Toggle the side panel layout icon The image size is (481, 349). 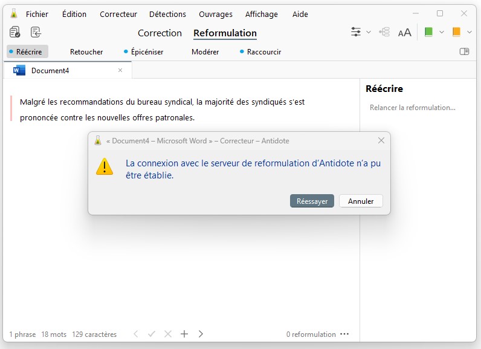pos(465,51)
